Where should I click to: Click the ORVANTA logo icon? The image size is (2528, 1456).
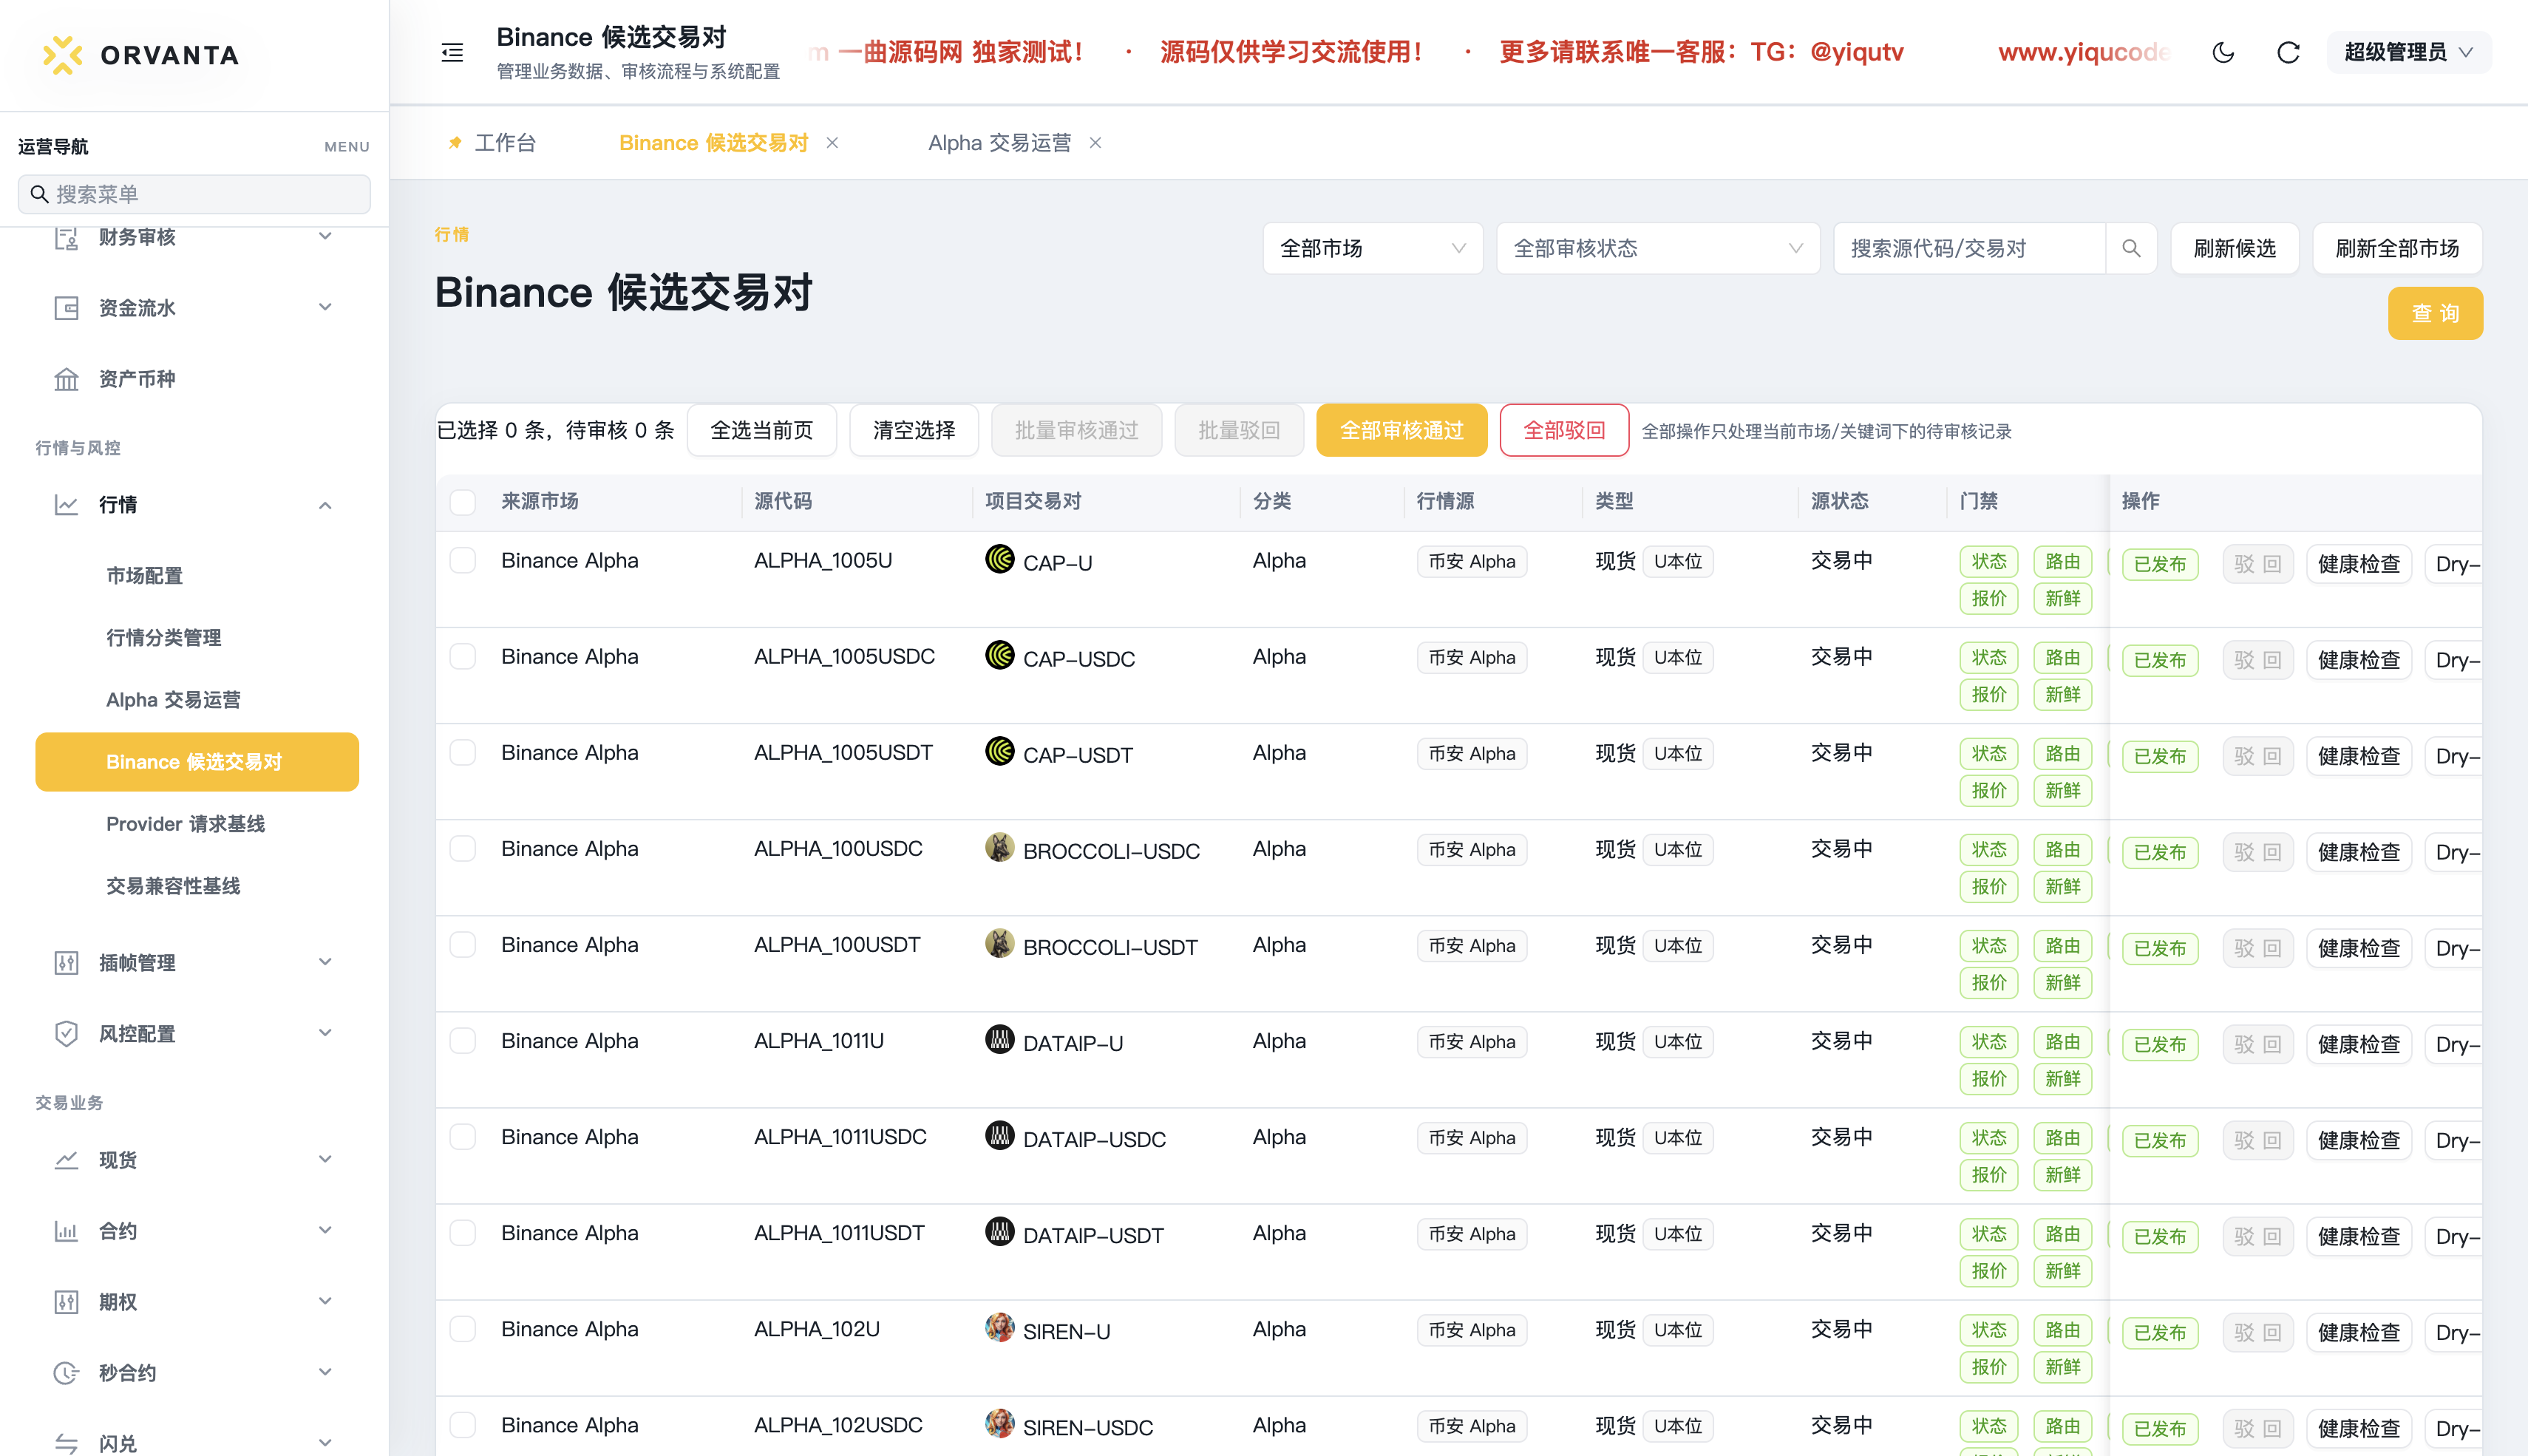click(x=63, y=55)
